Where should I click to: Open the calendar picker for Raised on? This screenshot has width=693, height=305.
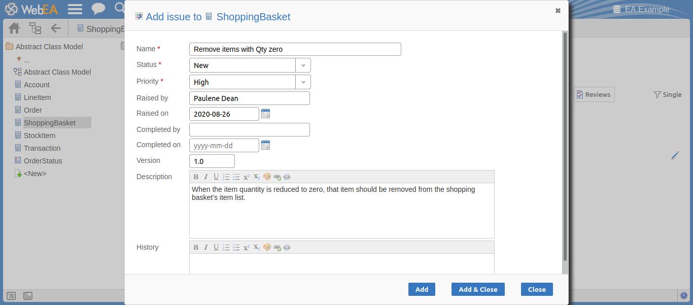[x=265, y=114]
